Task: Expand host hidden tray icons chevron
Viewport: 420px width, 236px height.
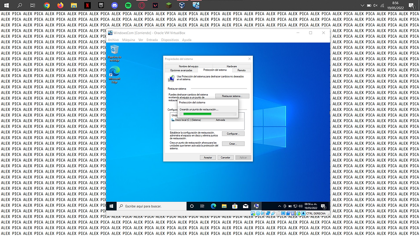Action: (362, 5)
